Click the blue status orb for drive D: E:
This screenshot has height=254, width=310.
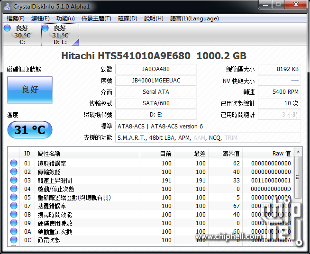pos(45,28)
